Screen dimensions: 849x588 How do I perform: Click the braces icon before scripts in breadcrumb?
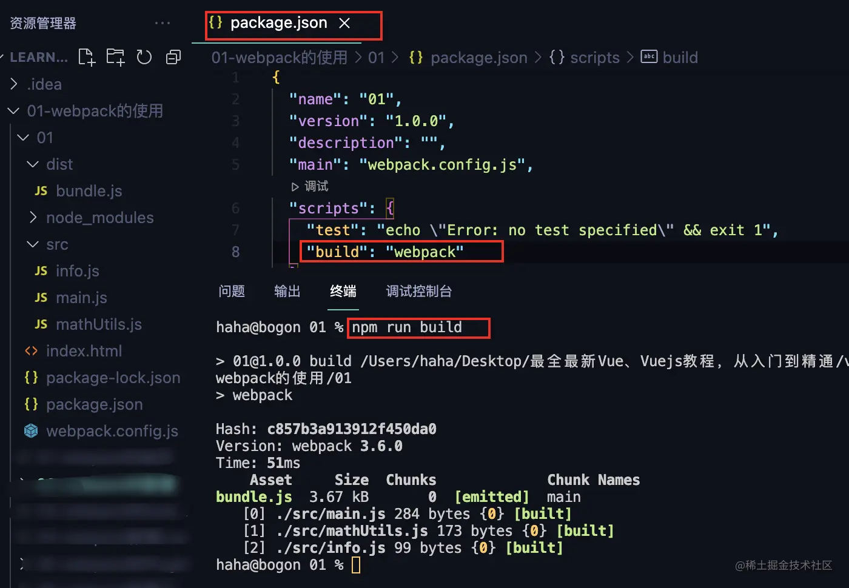point(557,58)
